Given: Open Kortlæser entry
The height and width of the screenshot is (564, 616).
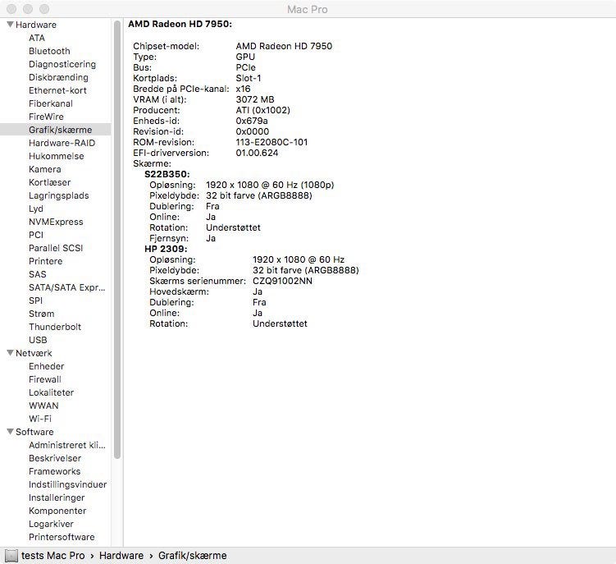Looking at the screenshot, I should 49,182.
